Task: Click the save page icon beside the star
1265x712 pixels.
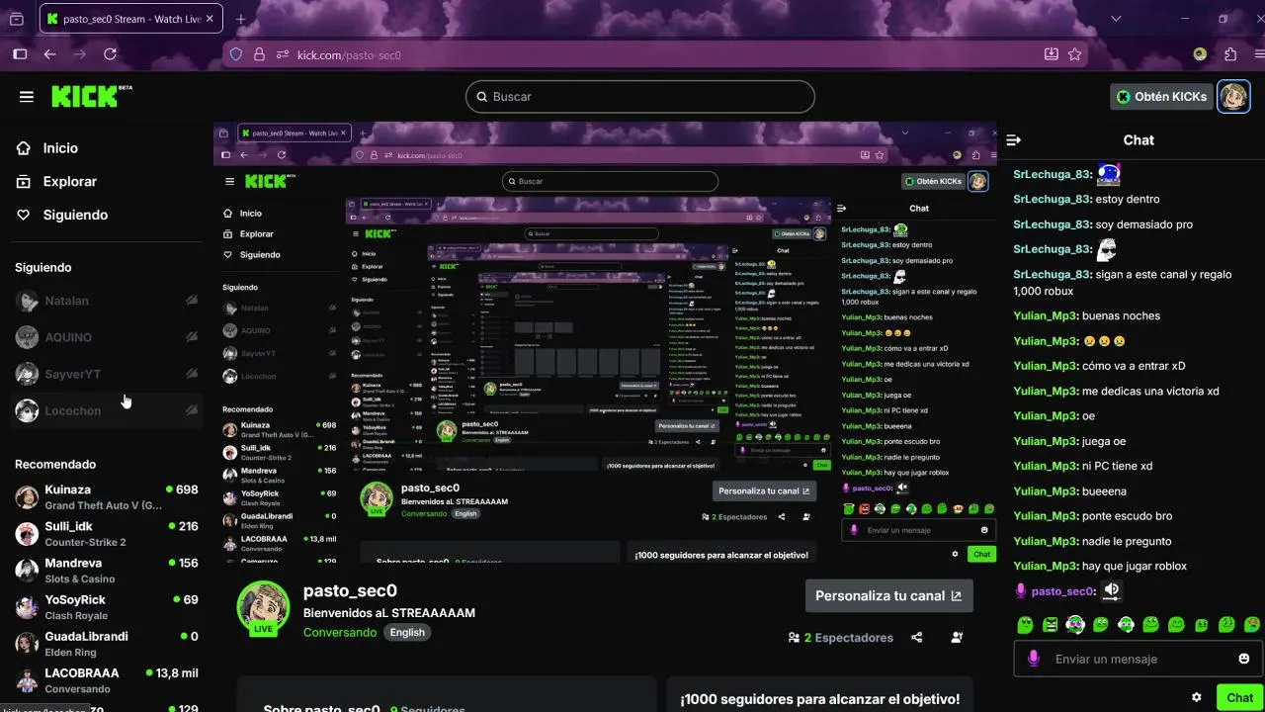Action: (x=1051, y=54)
